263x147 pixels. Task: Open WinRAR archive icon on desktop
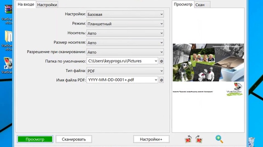[8, 9]
